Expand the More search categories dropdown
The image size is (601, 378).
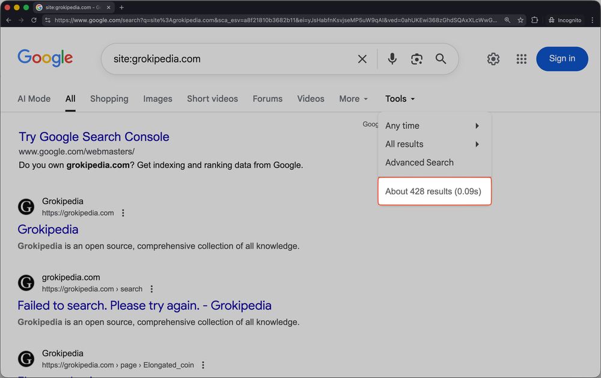353,99
